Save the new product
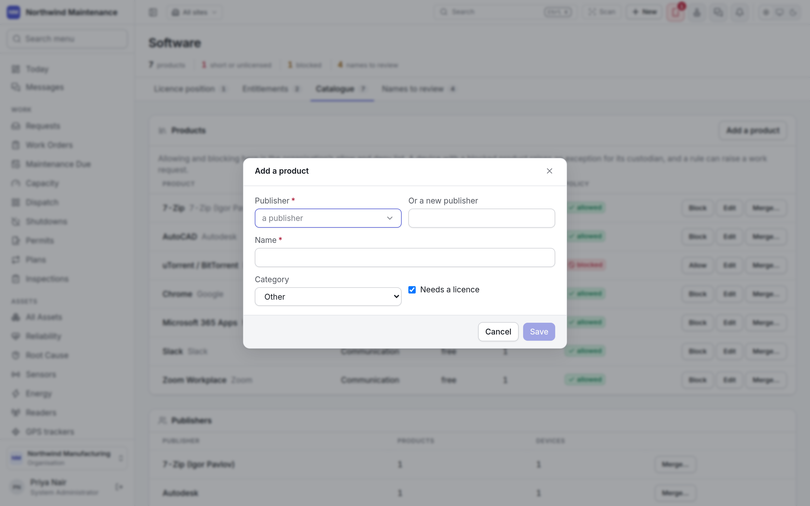Viewport: 810px width, 506px height. (x=539, y=332)
